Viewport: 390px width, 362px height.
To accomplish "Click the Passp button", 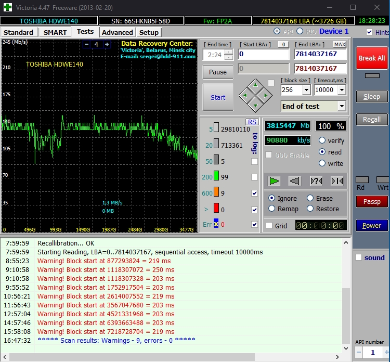I will pos(372,201).
